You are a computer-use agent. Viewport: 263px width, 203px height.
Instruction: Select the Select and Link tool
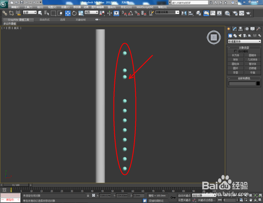(x=5, y=13)
